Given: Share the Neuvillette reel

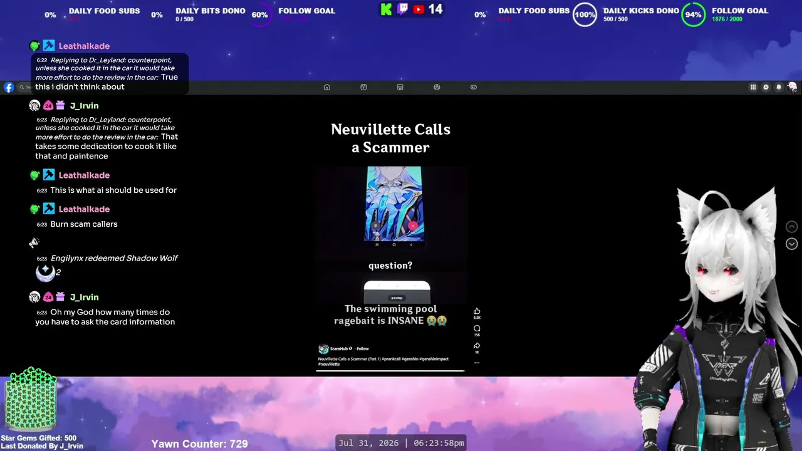Looking at the screenshot, I should 477,345.
